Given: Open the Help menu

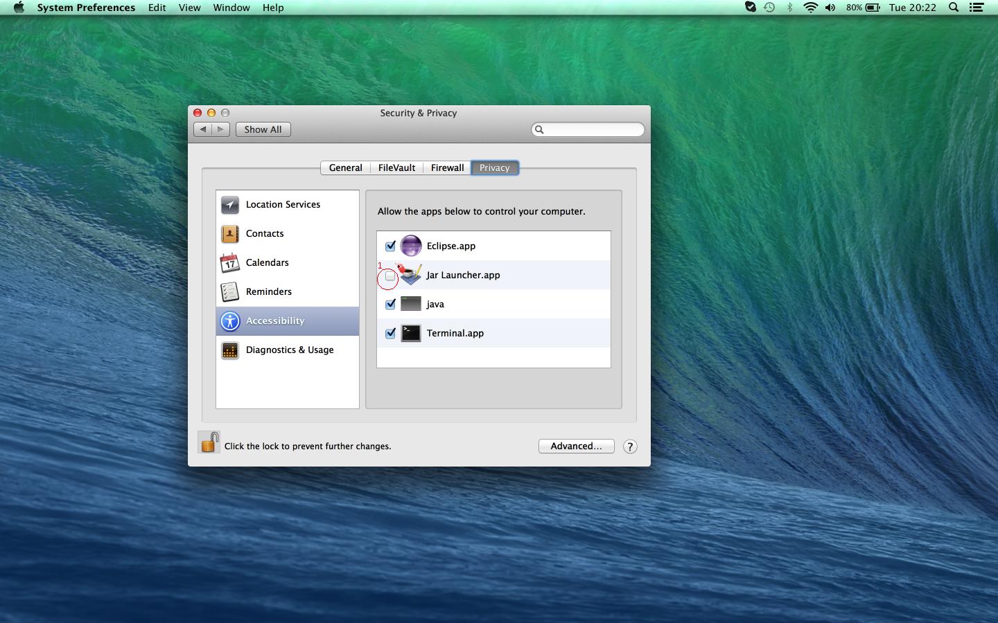Looking at the screenshot, I should pos(273,8).
